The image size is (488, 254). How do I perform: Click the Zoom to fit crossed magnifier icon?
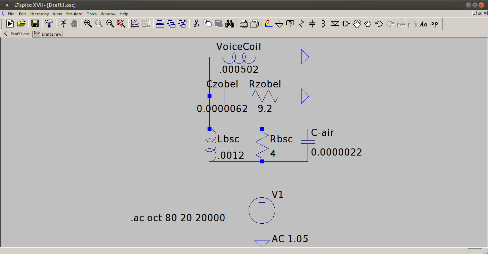(x=121, y=24)
